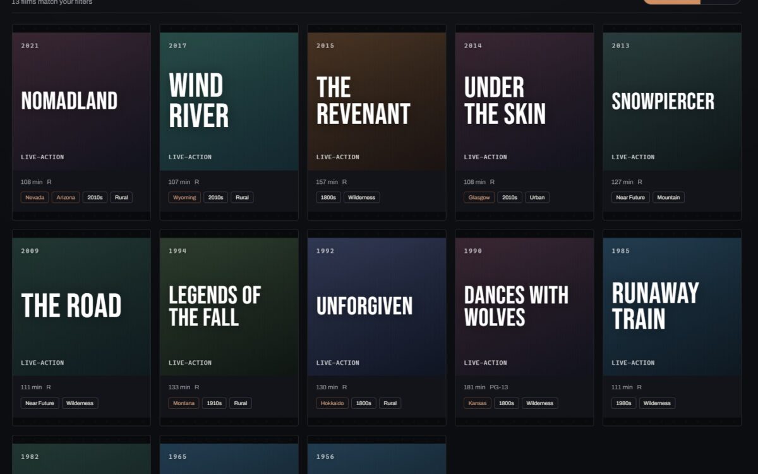Click Wilderness tag under The Road

coord(80,403)
